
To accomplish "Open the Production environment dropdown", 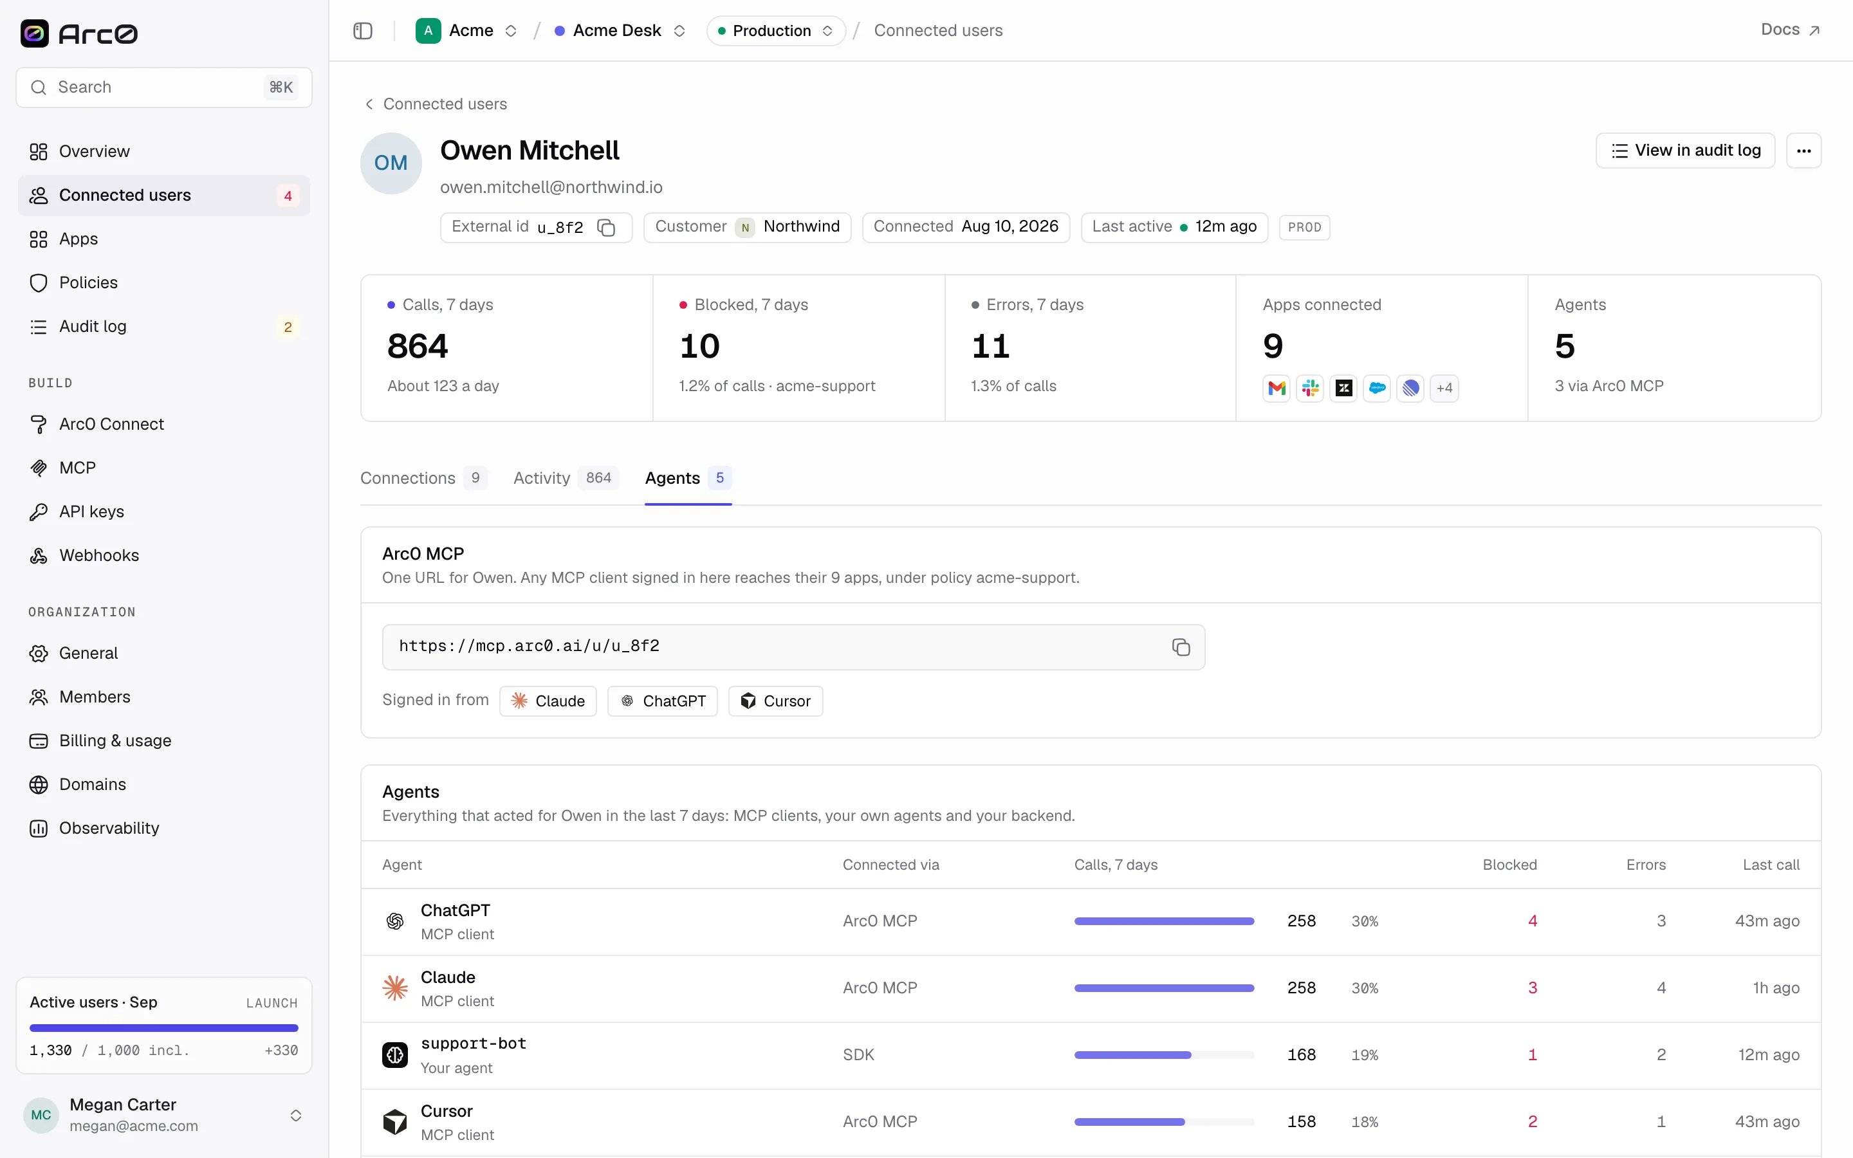I will pos(776,31).
